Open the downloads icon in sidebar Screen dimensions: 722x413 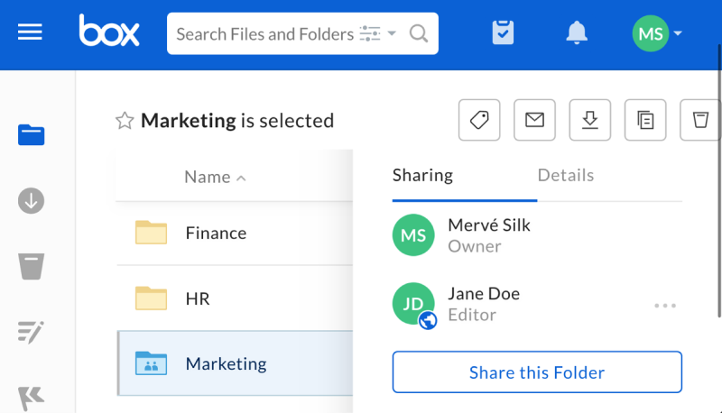click(x=32, y=200)
